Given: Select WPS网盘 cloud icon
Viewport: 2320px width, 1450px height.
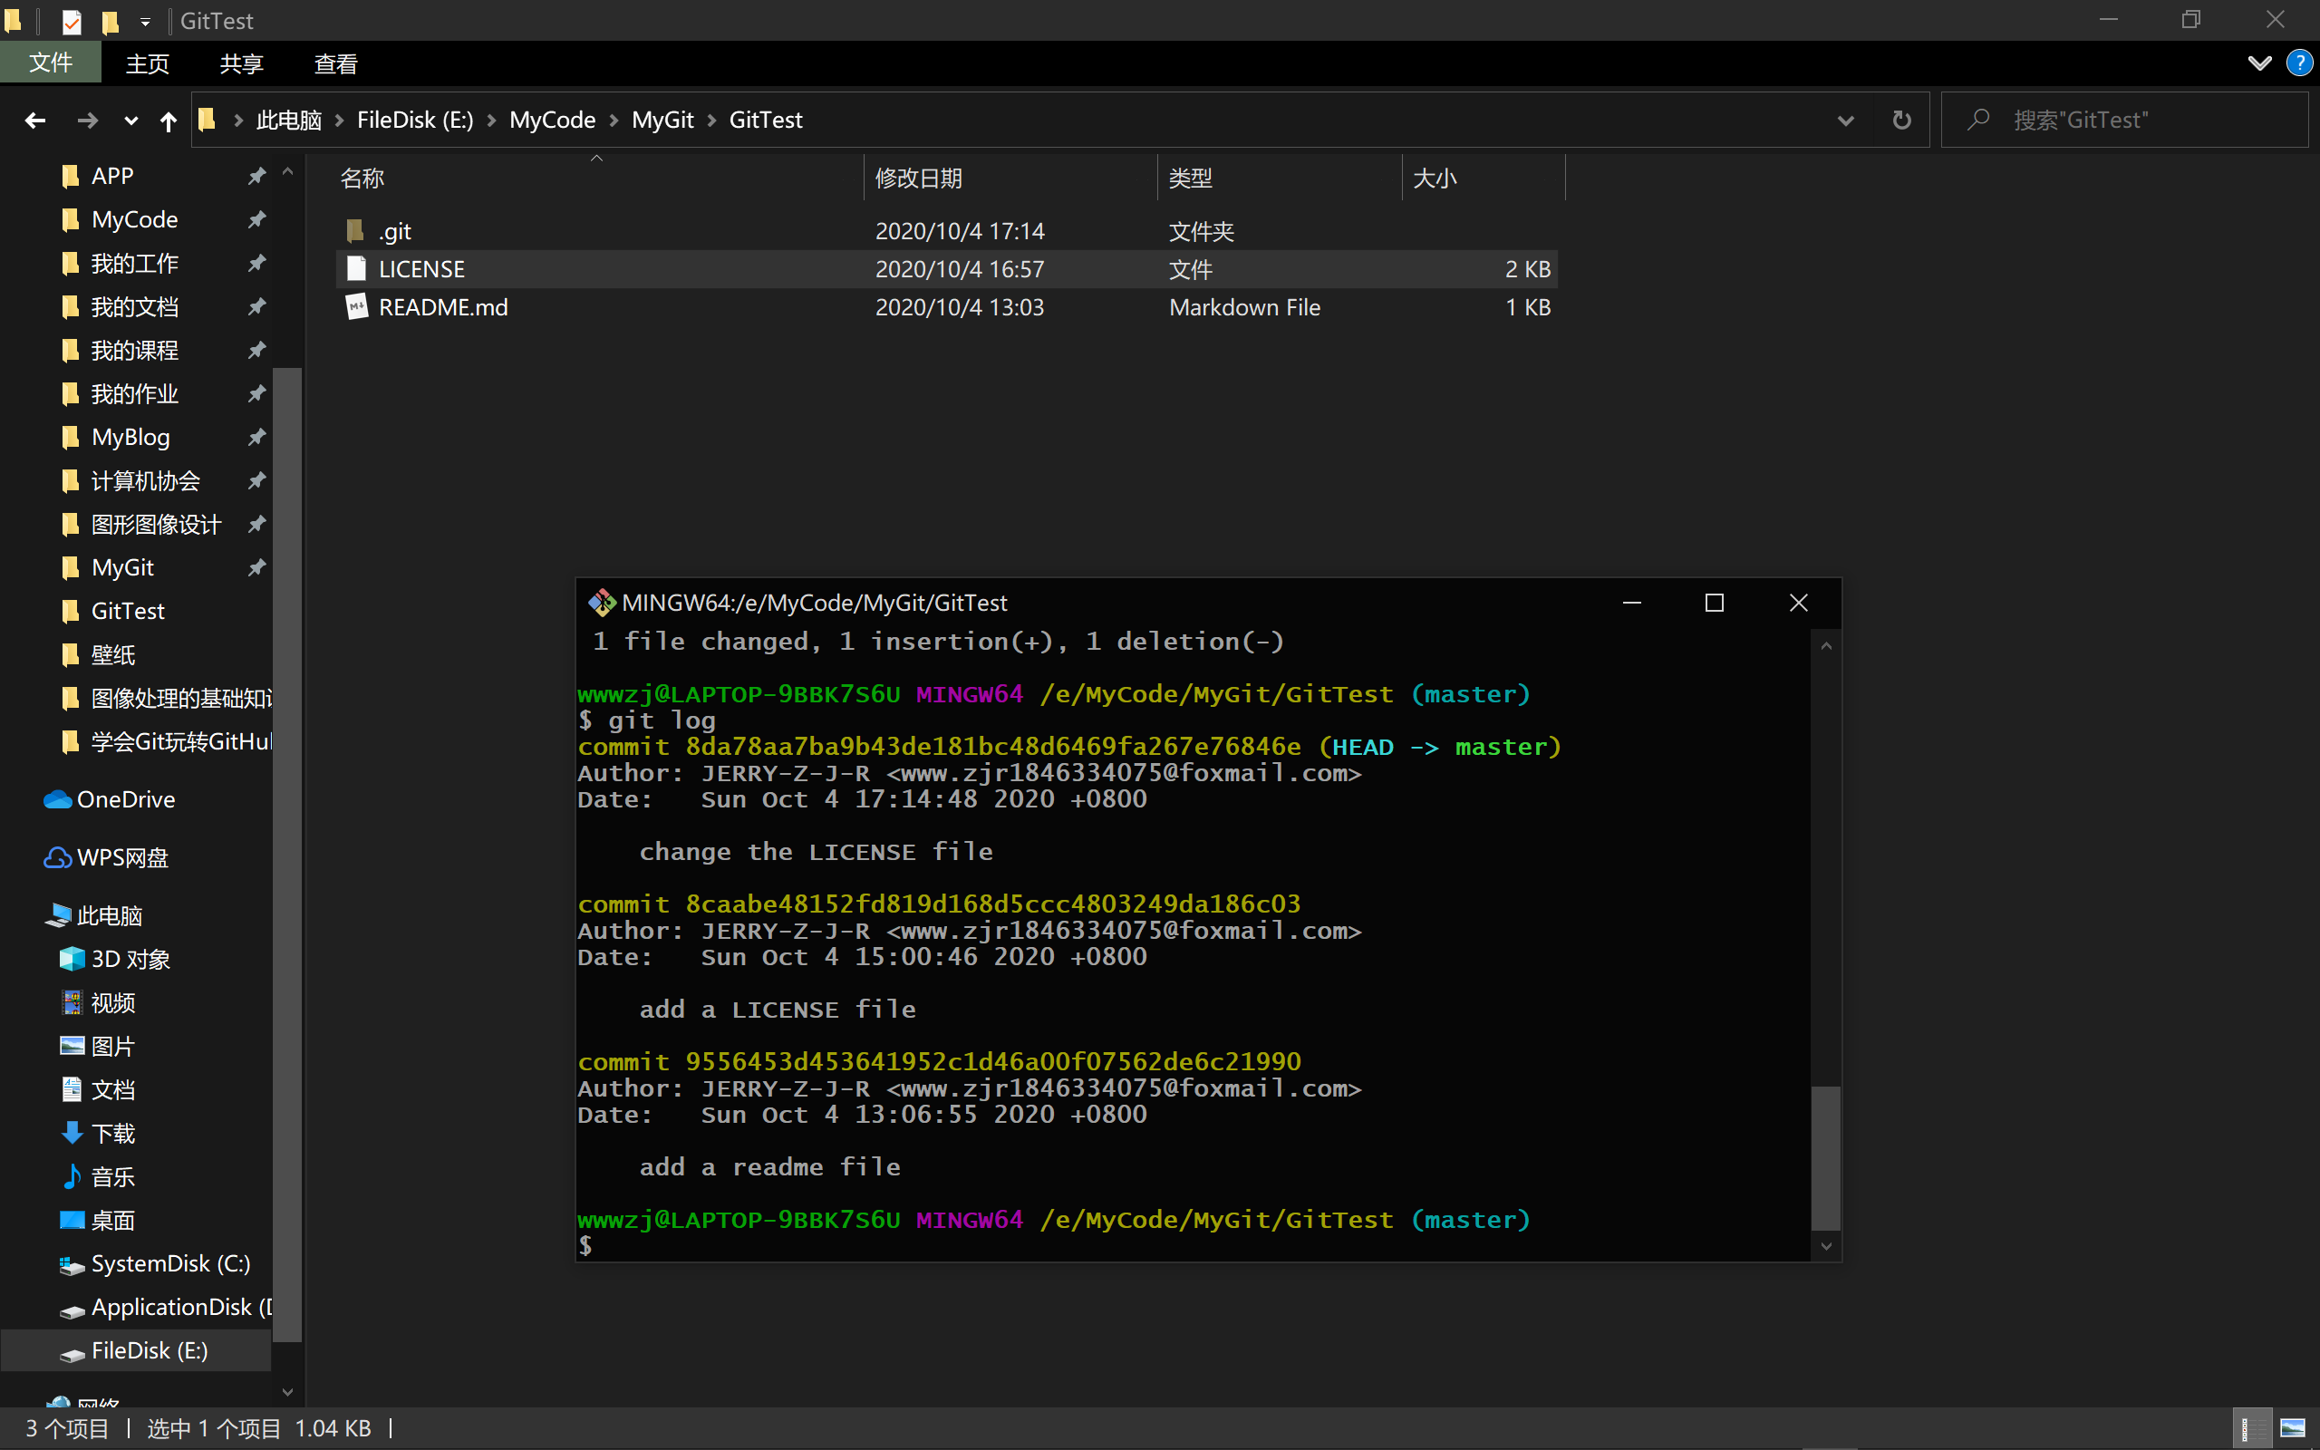Looking at the screenshot, I should [x=57, y=857].
